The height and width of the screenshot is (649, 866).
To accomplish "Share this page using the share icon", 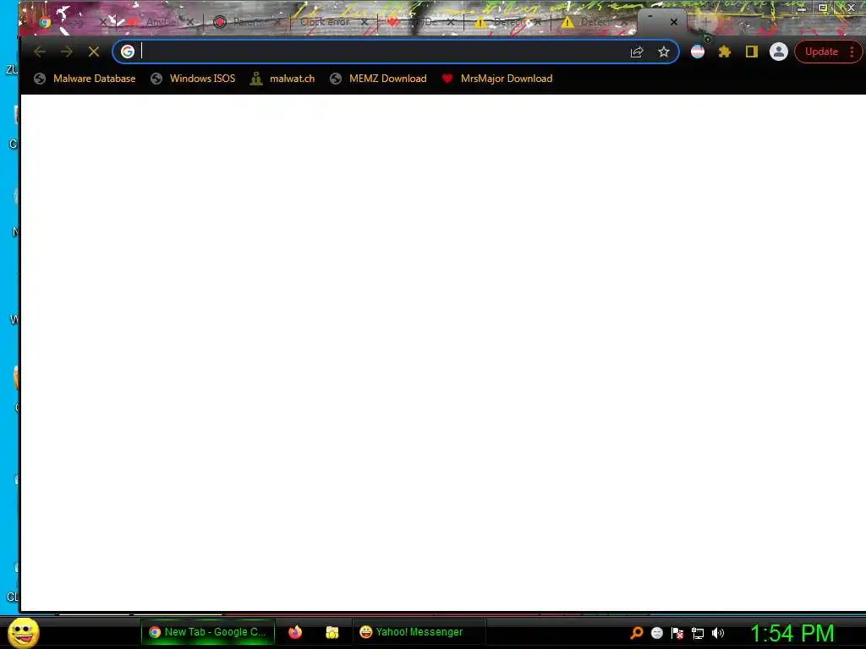I will [x=637, y=52].
